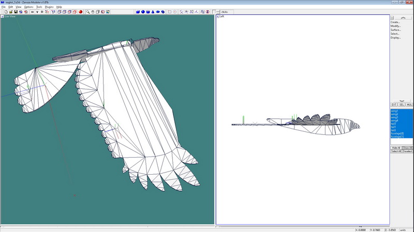This screenshot has width=414, height=232.
Task: Click the New file icon
Action: tap(5, 11)
